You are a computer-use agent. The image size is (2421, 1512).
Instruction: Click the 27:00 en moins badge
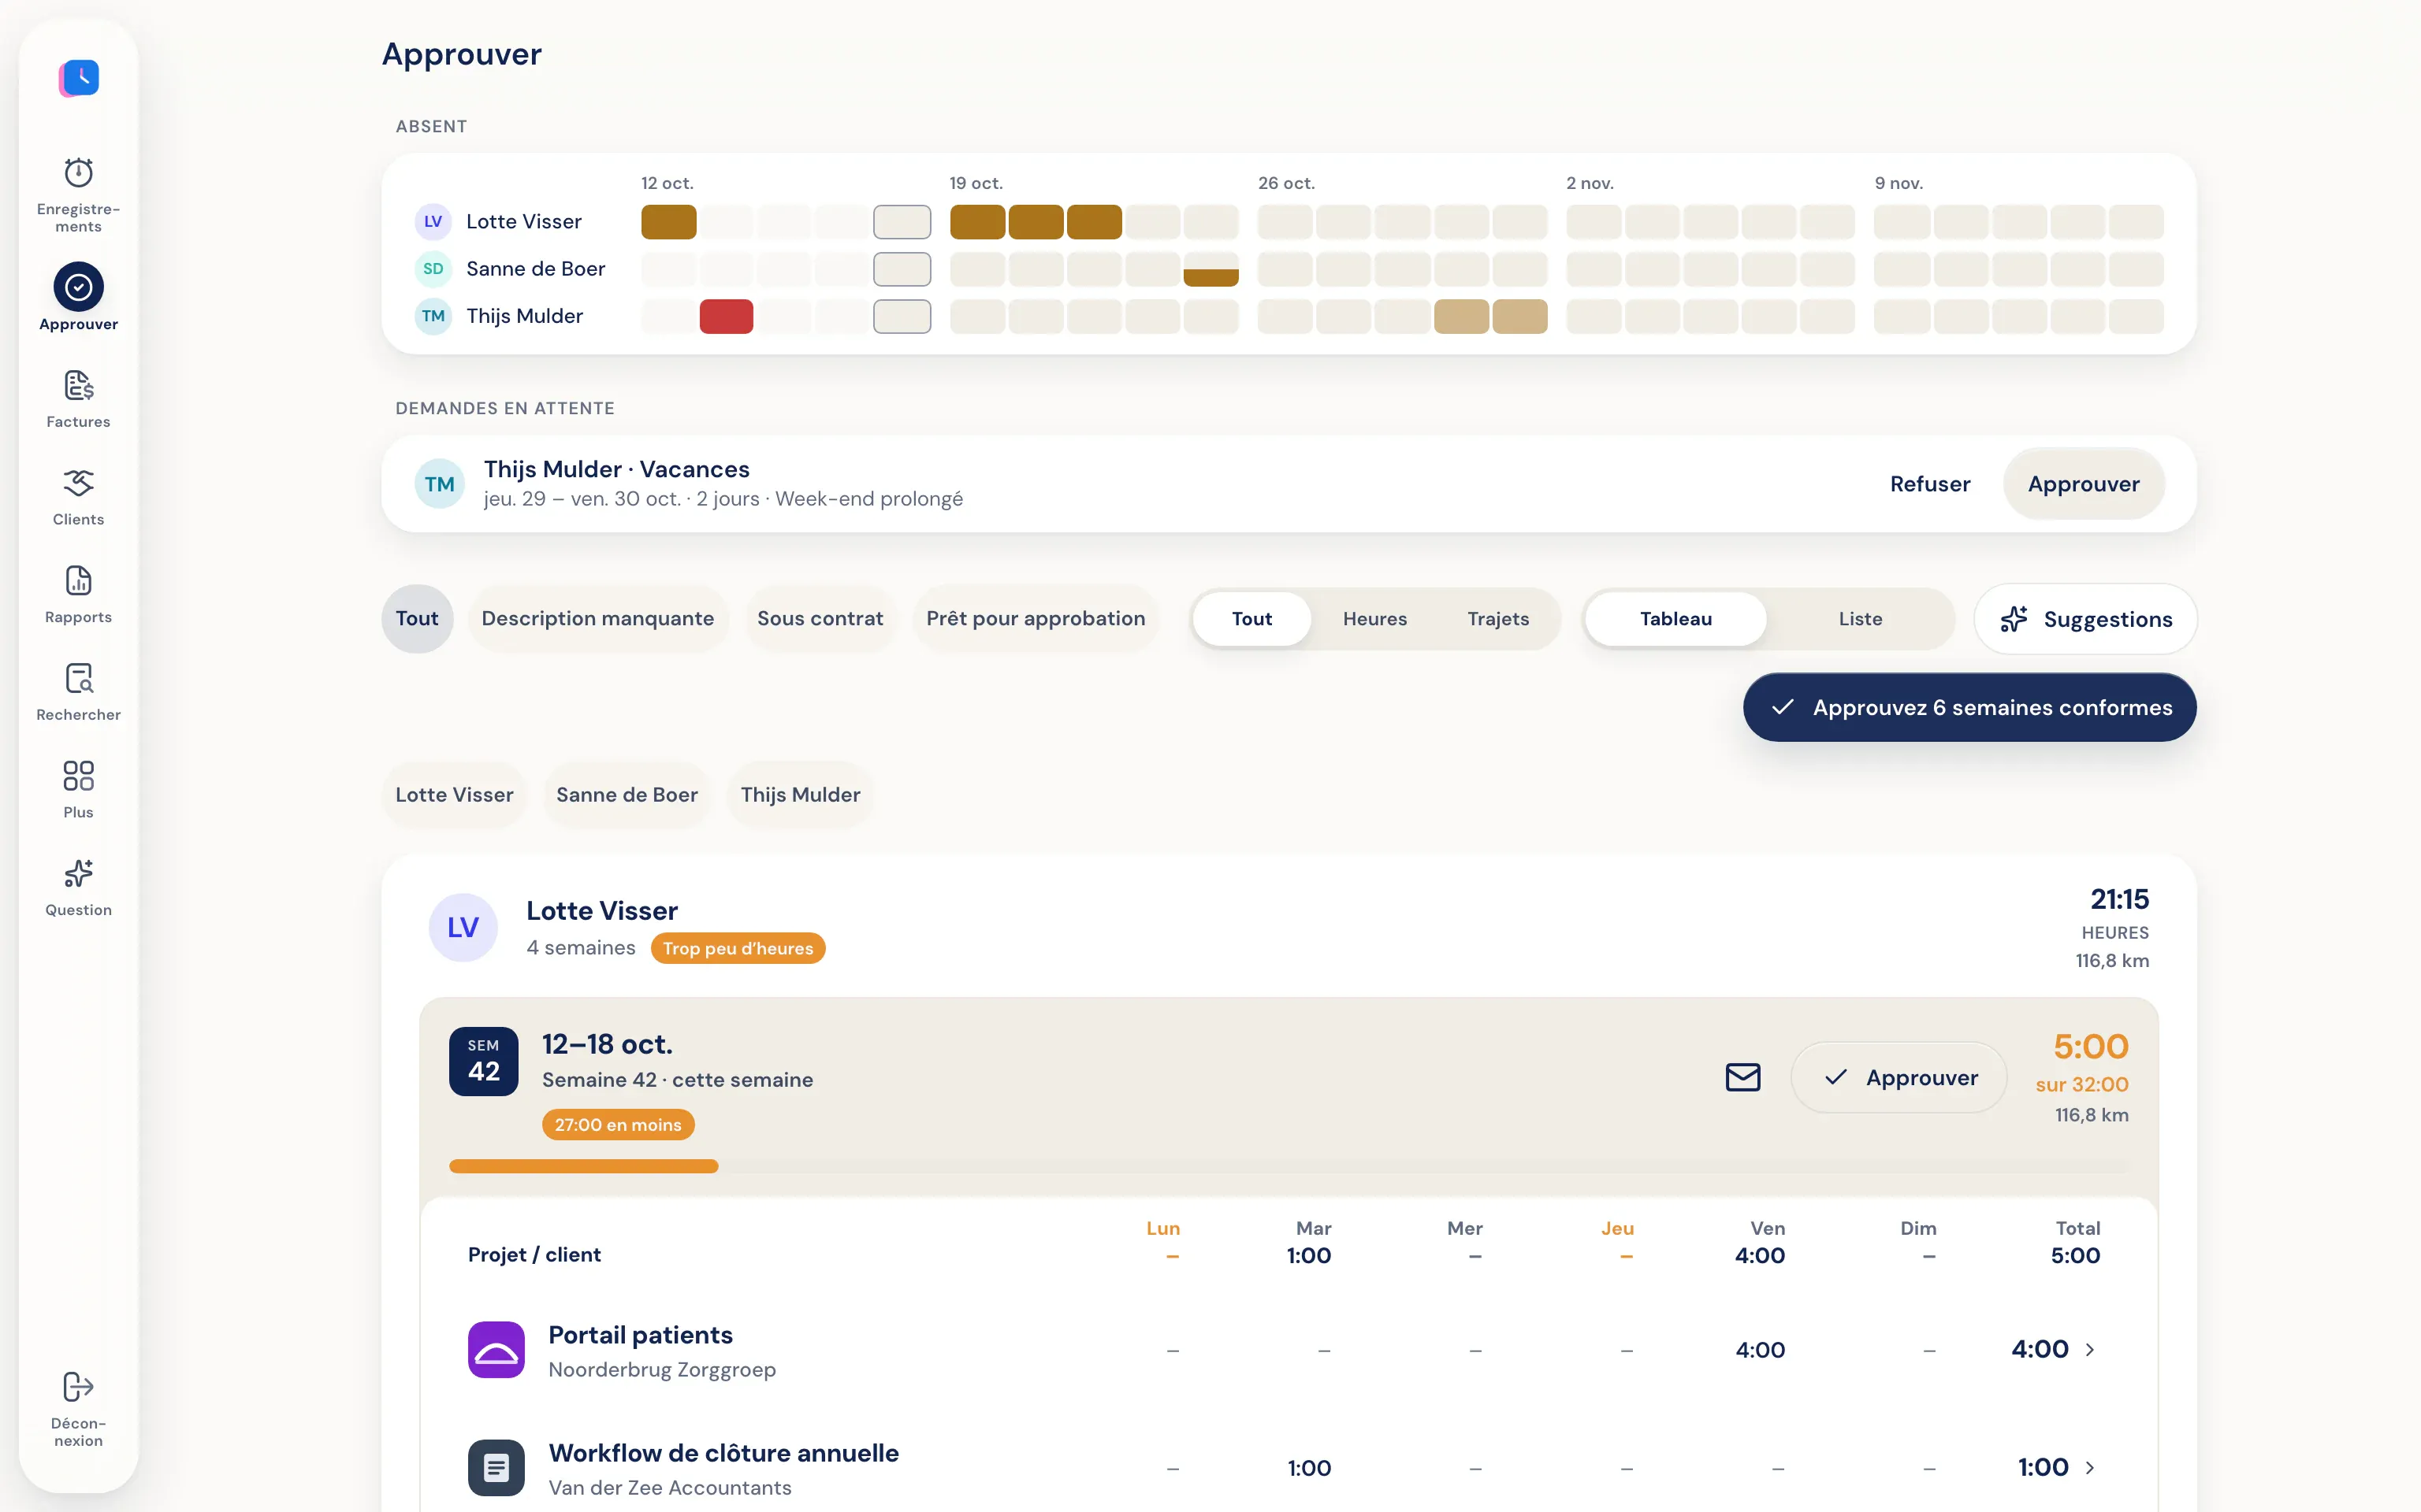point(617,1125)
